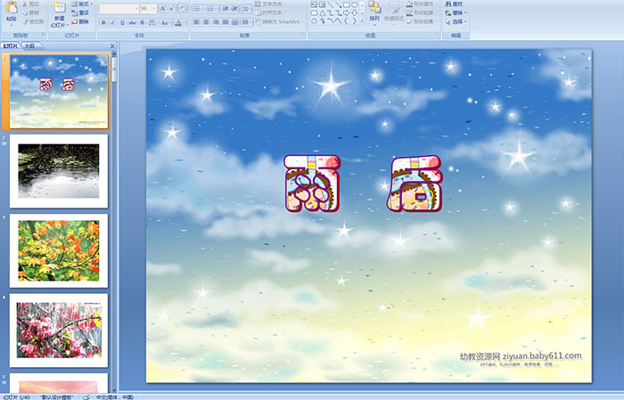Click the Grow Font icon
This screenshot has height=400, width=624.
(163, 9)
